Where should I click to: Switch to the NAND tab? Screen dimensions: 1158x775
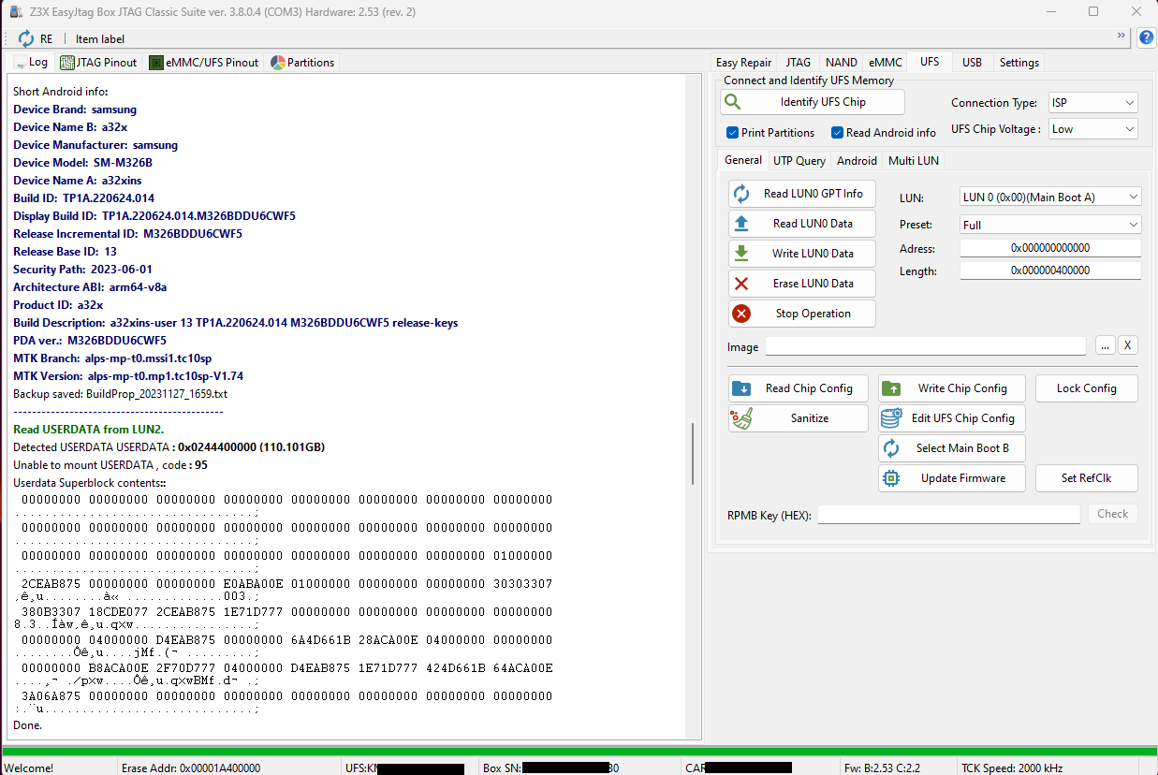tap(841, 63)
